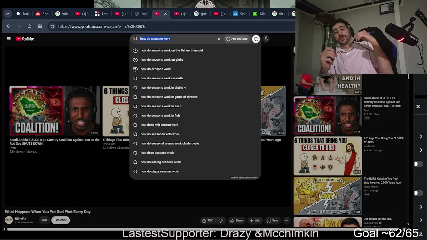Screen dimensions: 427x240
Task: Choose 'how do seasons work on the flat earth model'
Action: 195,50
